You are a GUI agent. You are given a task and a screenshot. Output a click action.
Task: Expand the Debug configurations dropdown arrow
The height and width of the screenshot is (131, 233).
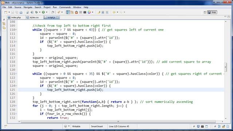pos(40,12)
